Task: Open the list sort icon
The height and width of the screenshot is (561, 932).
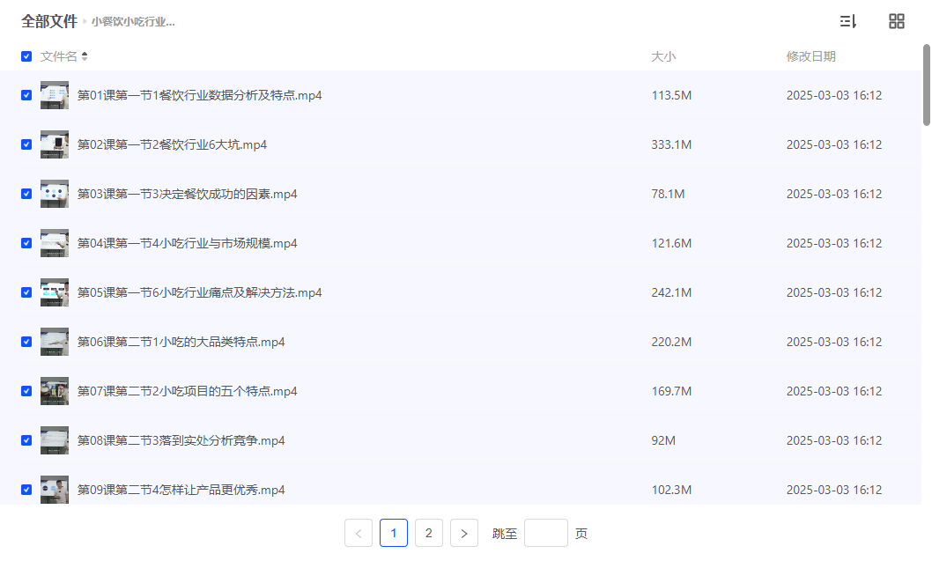Action: coord(847,21)
